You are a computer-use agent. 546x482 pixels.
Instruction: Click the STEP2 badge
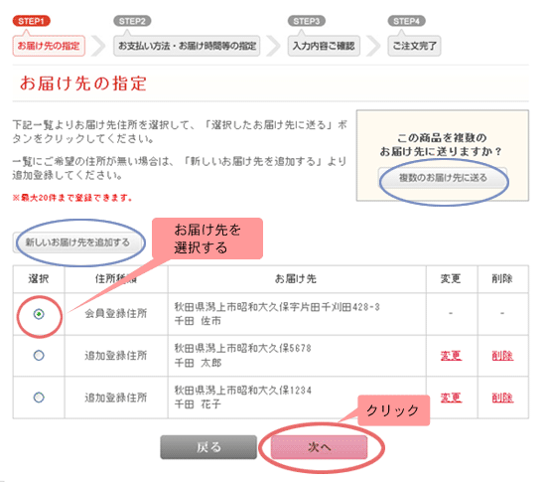pos(132,21)
